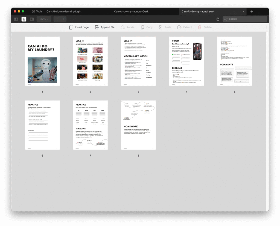Switch to Can-AI-do-my-laundry-Light tab
The height and width of the screenshot is (226, 280).
click(x=64, y=11)
